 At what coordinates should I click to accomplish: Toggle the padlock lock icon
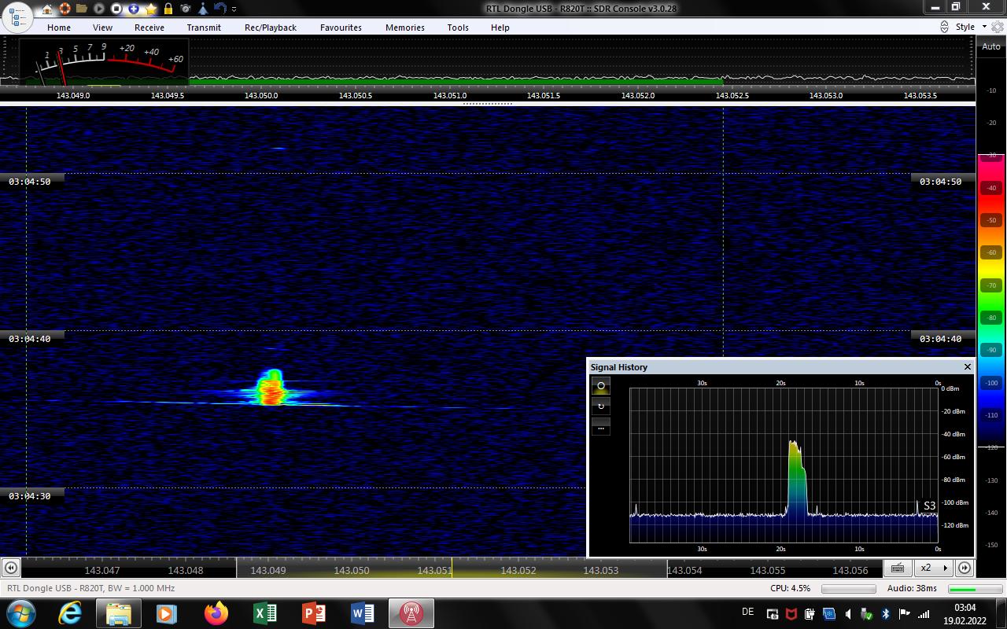point(168,9)
